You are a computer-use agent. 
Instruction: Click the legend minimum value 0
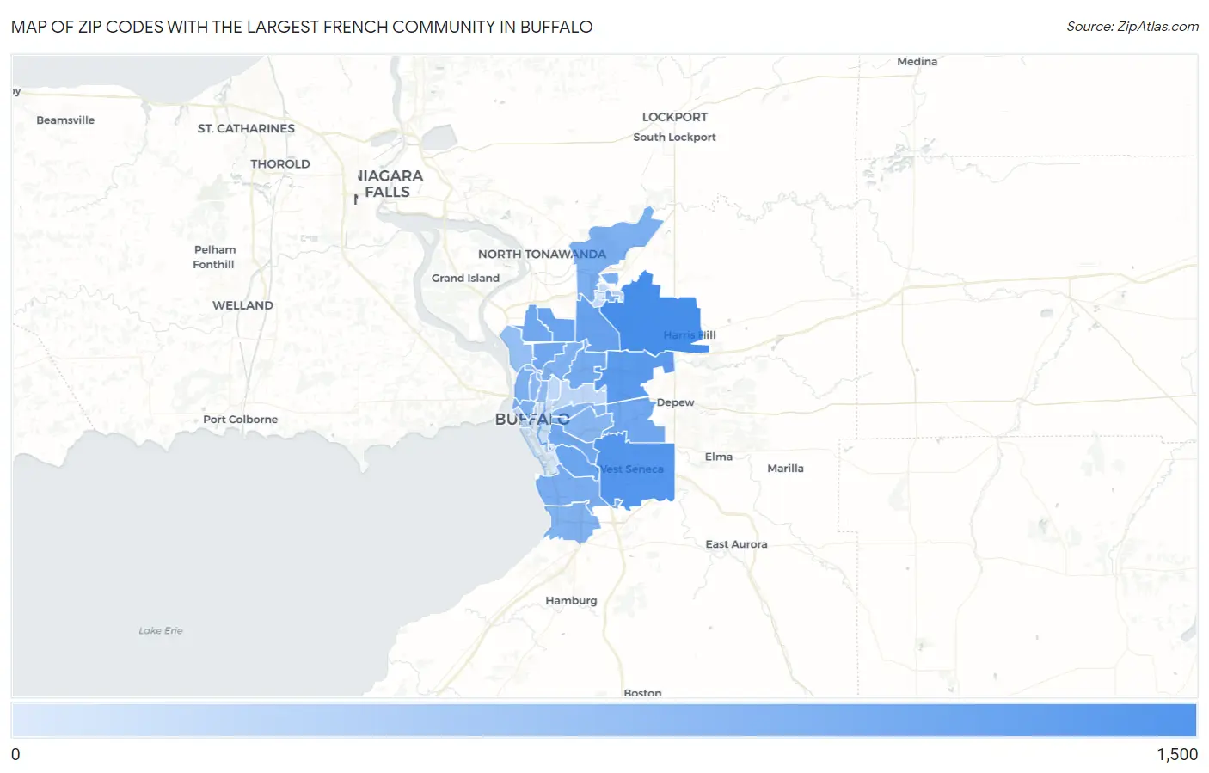pyautogui.click(x=15, y=754)
